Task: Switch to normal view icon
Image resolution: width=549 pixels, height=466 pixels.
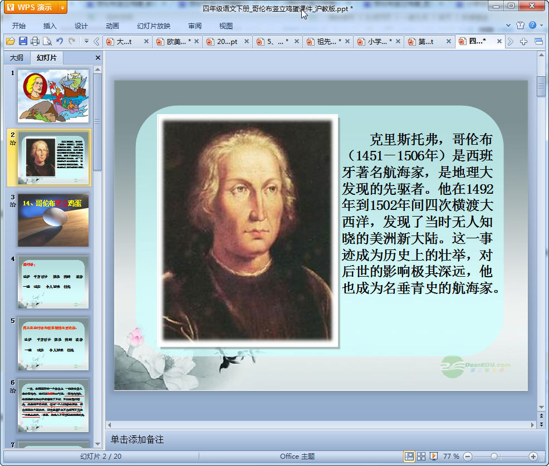Action: click(x=409, y=456)
